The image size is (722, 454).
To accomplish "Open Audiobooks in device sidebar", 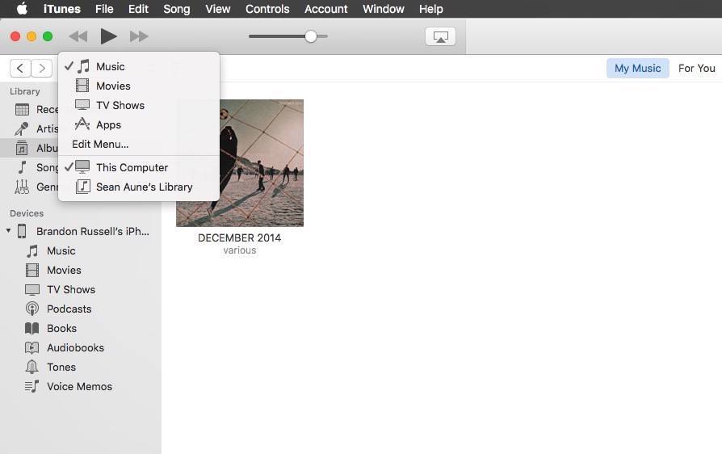I will point(75,347).
